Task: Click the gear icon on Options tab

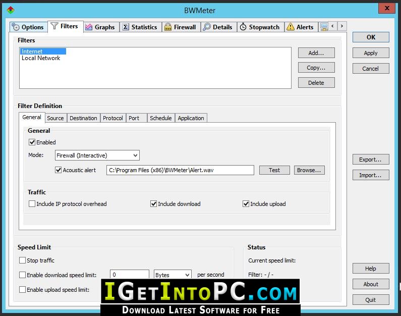Action: [16, 27]
